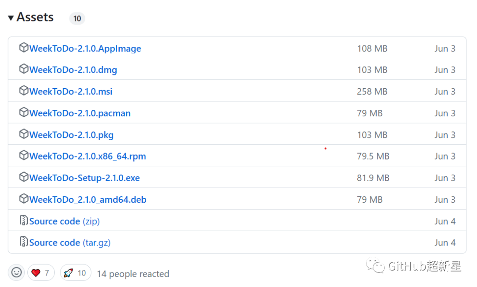Download WeekToDo-2.1.0.msi installer

[x=71, y=91]
